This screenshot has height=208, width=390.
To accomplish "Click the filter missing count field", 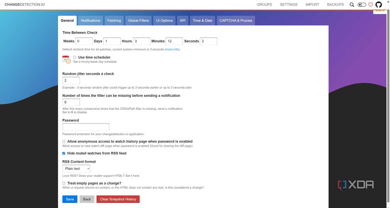I will 71,102.
